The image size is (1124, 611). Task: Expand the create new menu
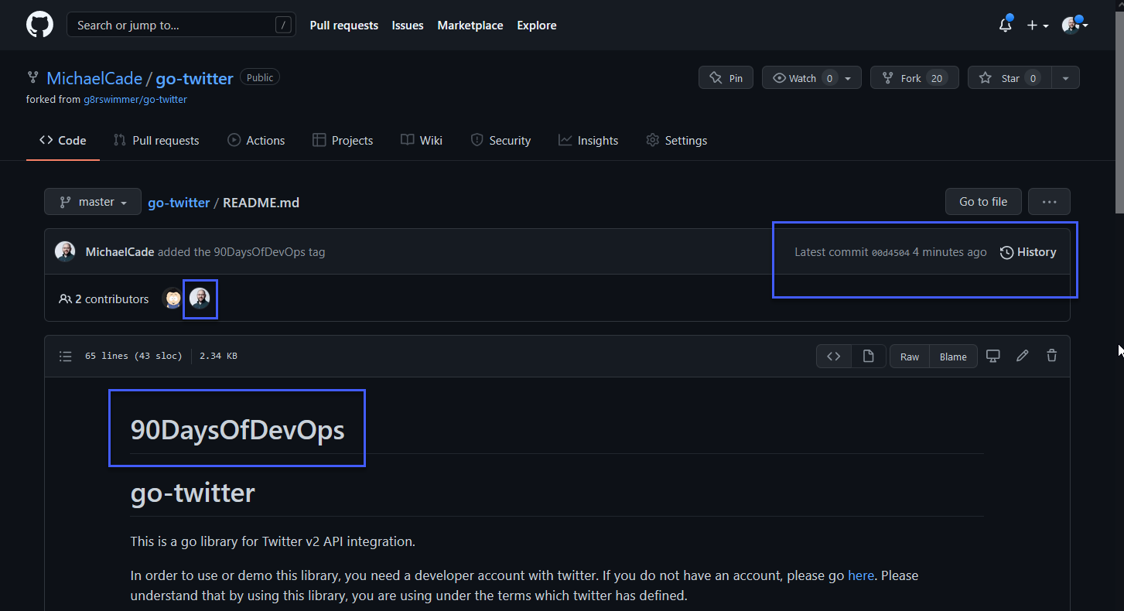coord(1037,25)
